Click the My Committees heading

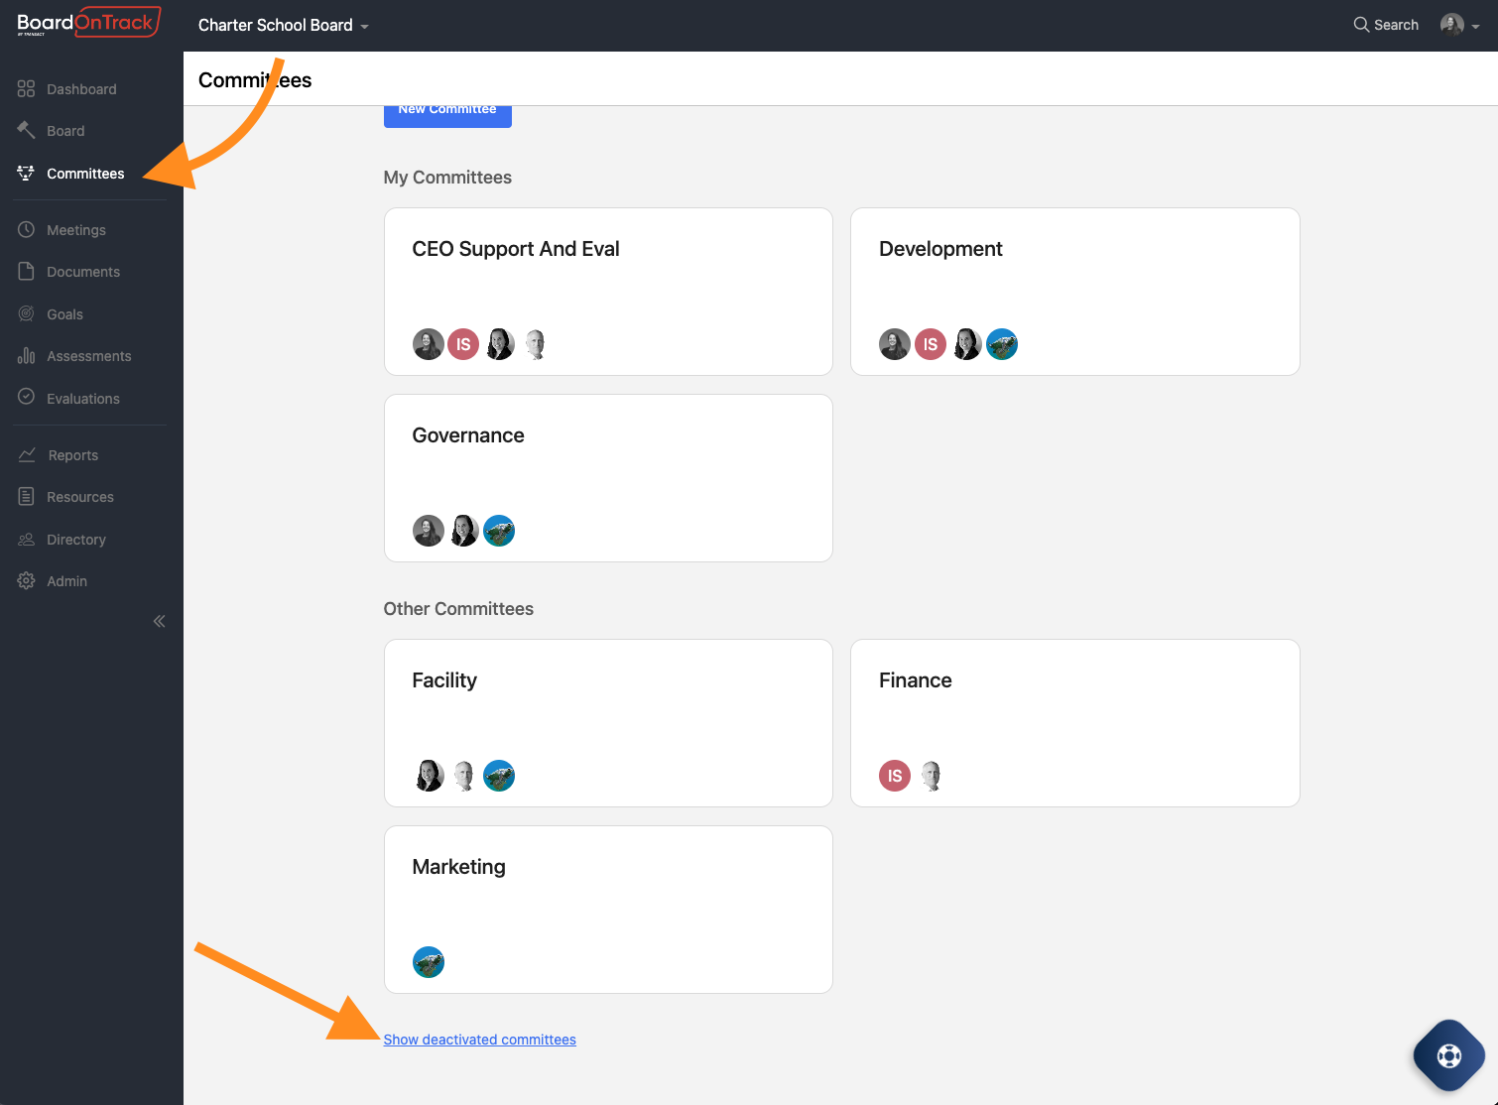[447, 178]
